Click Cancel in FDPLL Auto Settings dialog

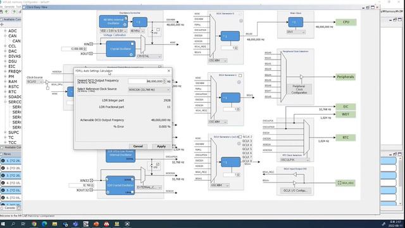click(138, 146)
